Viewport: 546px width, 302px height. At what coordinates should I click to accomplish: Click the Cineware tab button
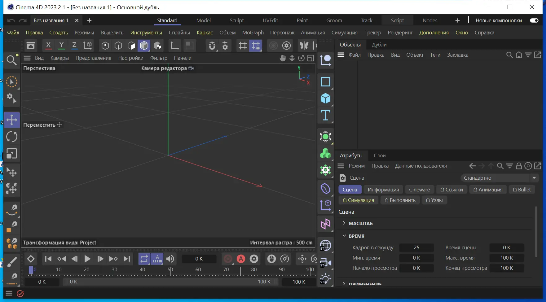coord(419,190)
